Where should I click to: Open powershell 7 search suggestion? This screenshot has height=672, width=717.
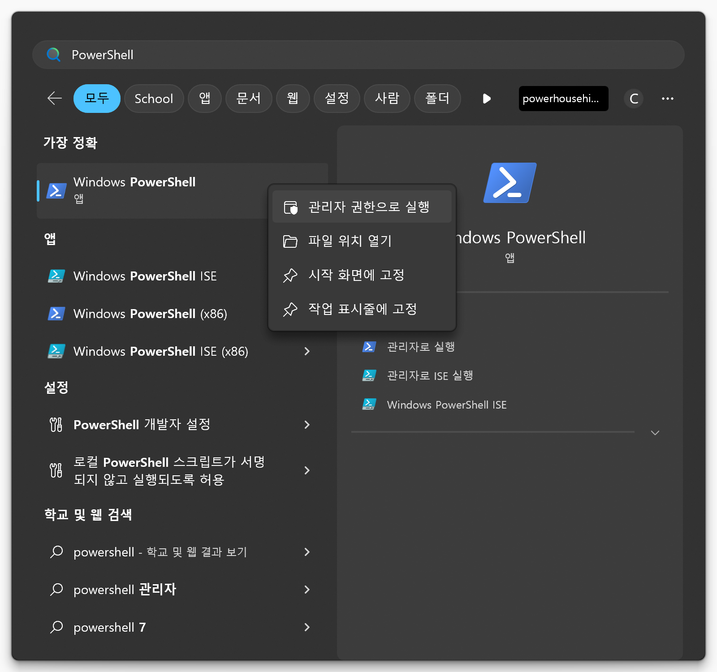click(x=110, y=627)
